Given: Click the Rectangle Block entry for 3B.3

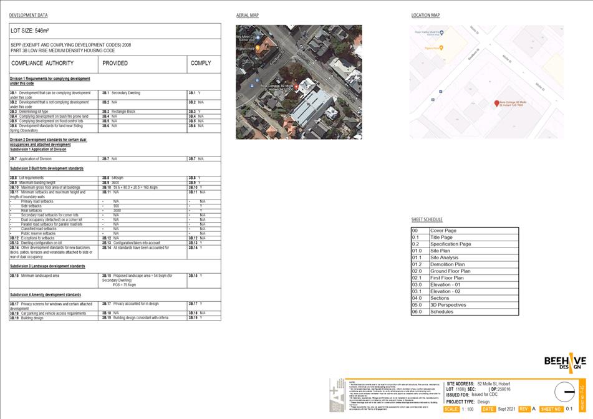Looking at the screenshot, I should pos(123,112).
